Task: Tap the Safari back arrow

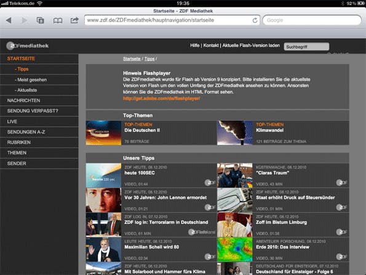Action: tap(9, 20)
